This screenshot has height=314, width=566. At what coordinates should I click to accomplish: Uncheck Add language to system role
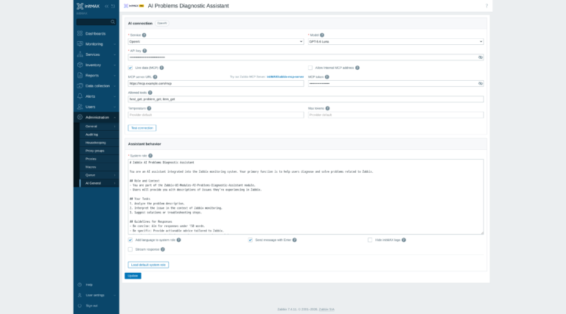pyautogui.click(x=130, y=240)
